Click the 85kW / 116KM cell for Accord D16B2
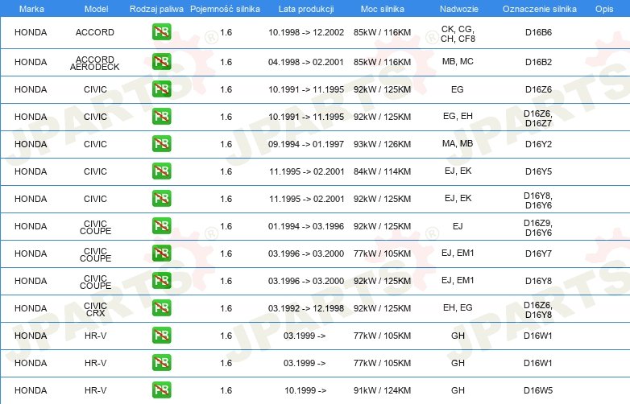The height and width of the screenshot is (404, 630). coord(382,62)
